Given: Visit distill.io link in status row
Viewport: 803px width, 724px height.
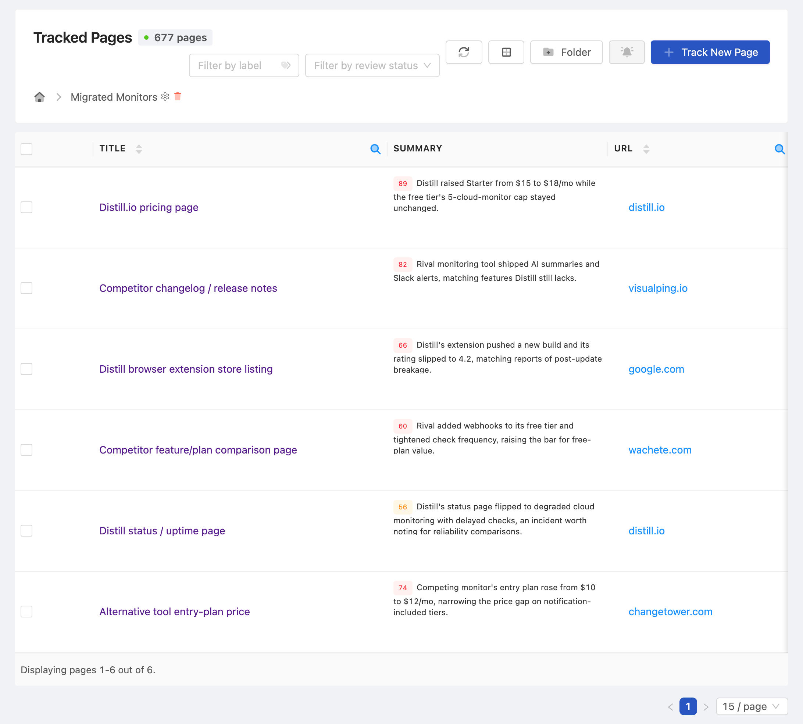Looking at the screenshot, I should (646, 531).
